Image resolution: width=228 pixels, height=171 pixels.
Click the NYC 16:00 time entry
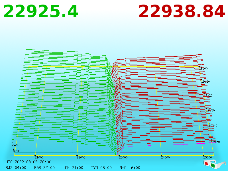pos(130,168)
